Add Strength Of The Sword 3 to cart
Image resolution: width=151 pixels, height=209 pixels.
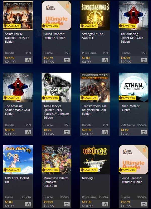(x=105, y=60)
